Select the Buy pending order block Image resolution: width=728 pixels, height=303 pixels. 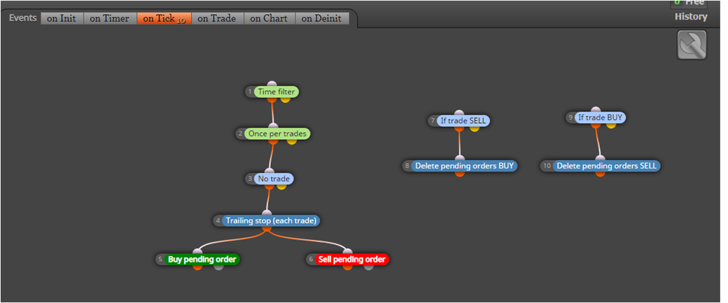coord(202,259)
